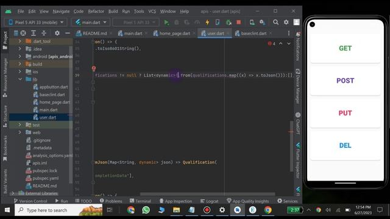The width and height of the screenshot is (390, 219).
Task: Select pubspec.yaml in project tree
Action: click(x=43, y=178)
